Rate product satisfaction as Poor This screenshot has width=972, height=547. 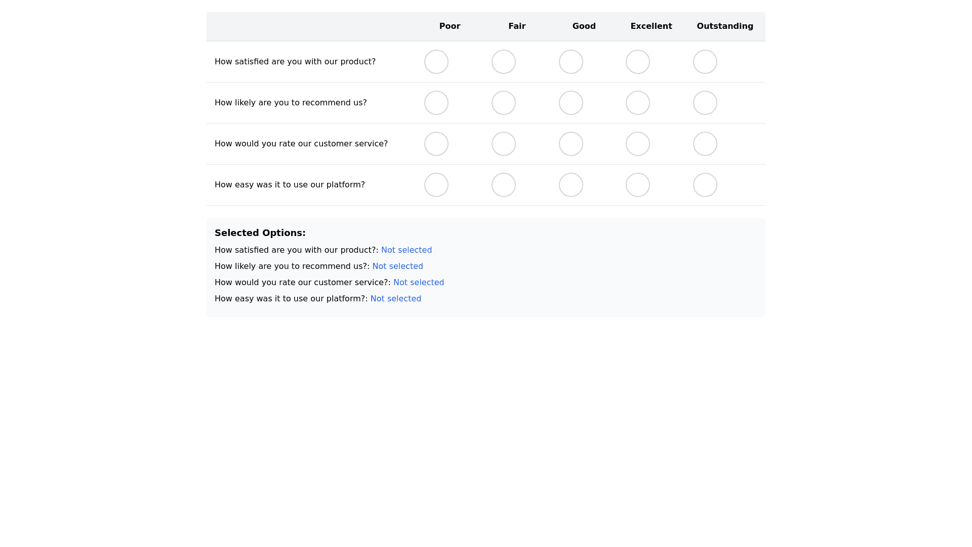click(x=436, y=62)
